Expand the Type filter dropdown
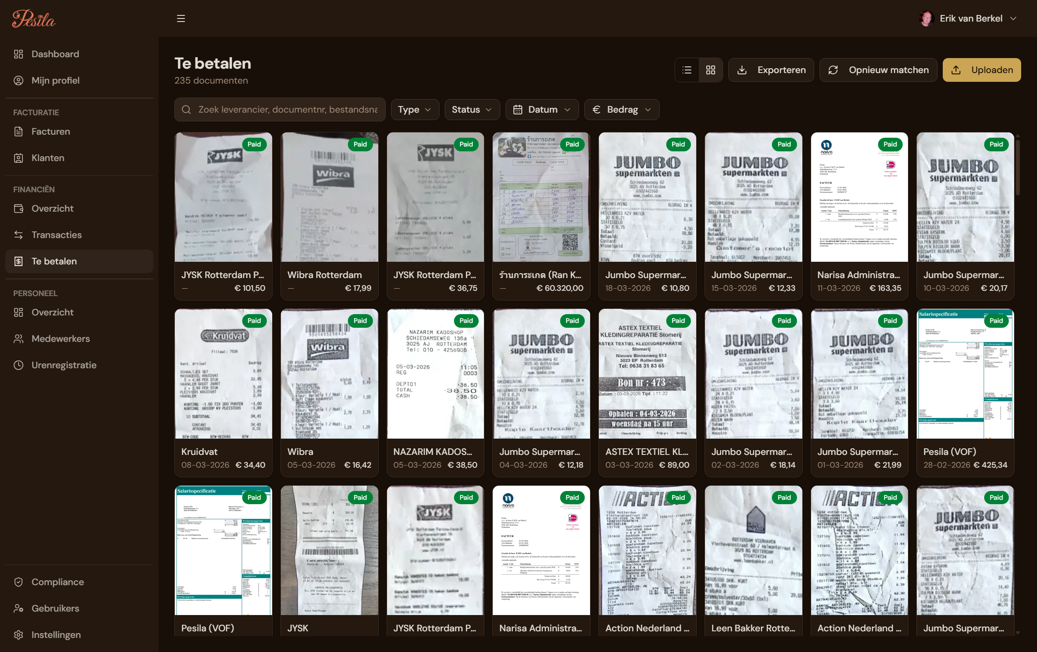This screenshot has height=652, width=1037. pyautogui.click(x=414, y=109)
